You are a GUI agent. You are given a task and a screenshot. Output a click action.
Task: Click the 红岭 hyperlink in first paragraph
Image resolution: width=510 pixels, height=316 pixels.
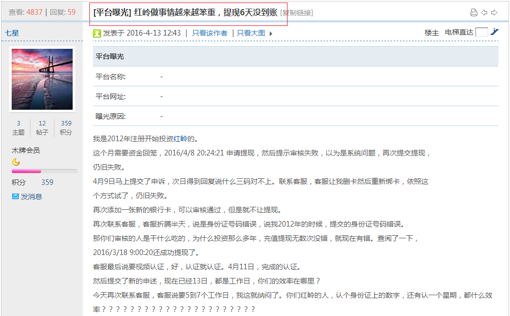pos(180,139)
